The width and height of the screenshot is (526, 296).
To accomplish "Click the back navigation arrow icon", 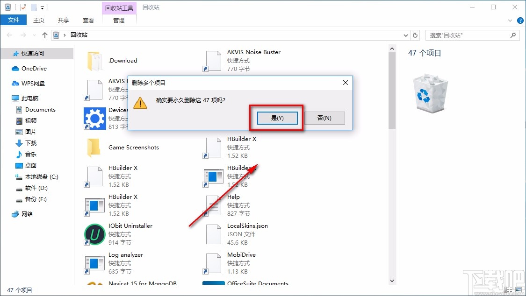I will (x=9, y=35).
